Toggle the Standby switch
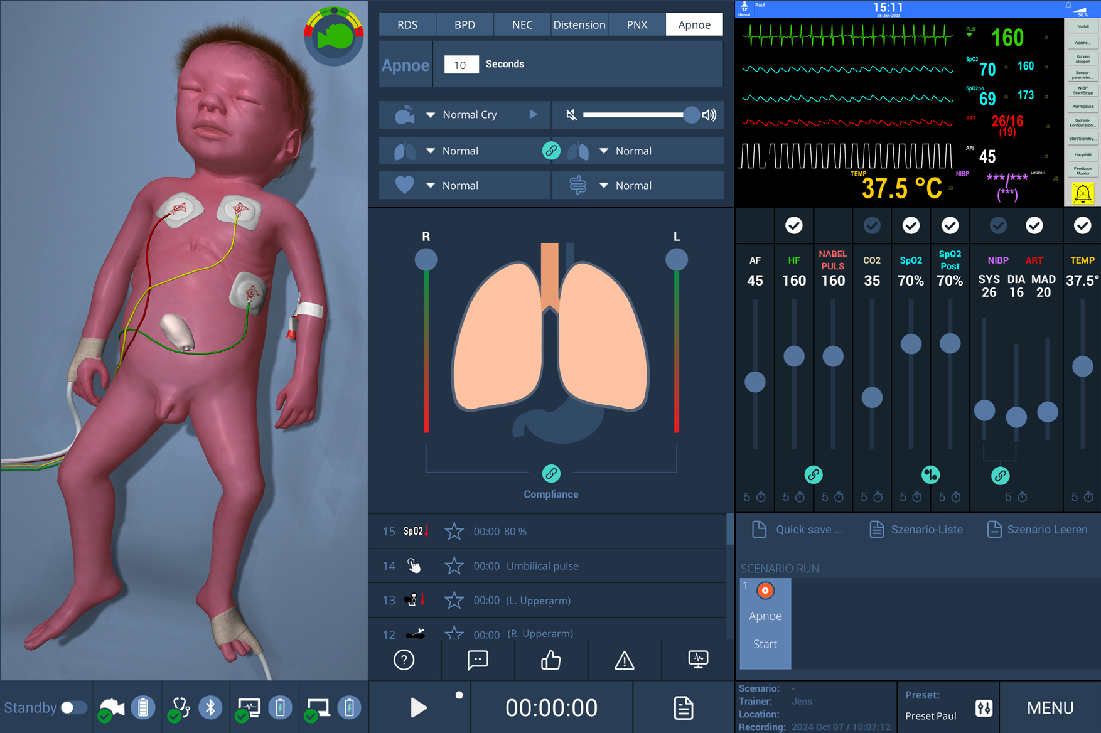The height and width of the screenshot is (733, 1101). coord(73,708)
